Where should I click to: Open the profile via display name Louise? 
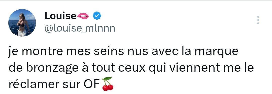tap(60, 16)
